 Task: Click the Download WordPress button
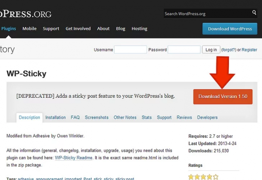coord(230,29)
